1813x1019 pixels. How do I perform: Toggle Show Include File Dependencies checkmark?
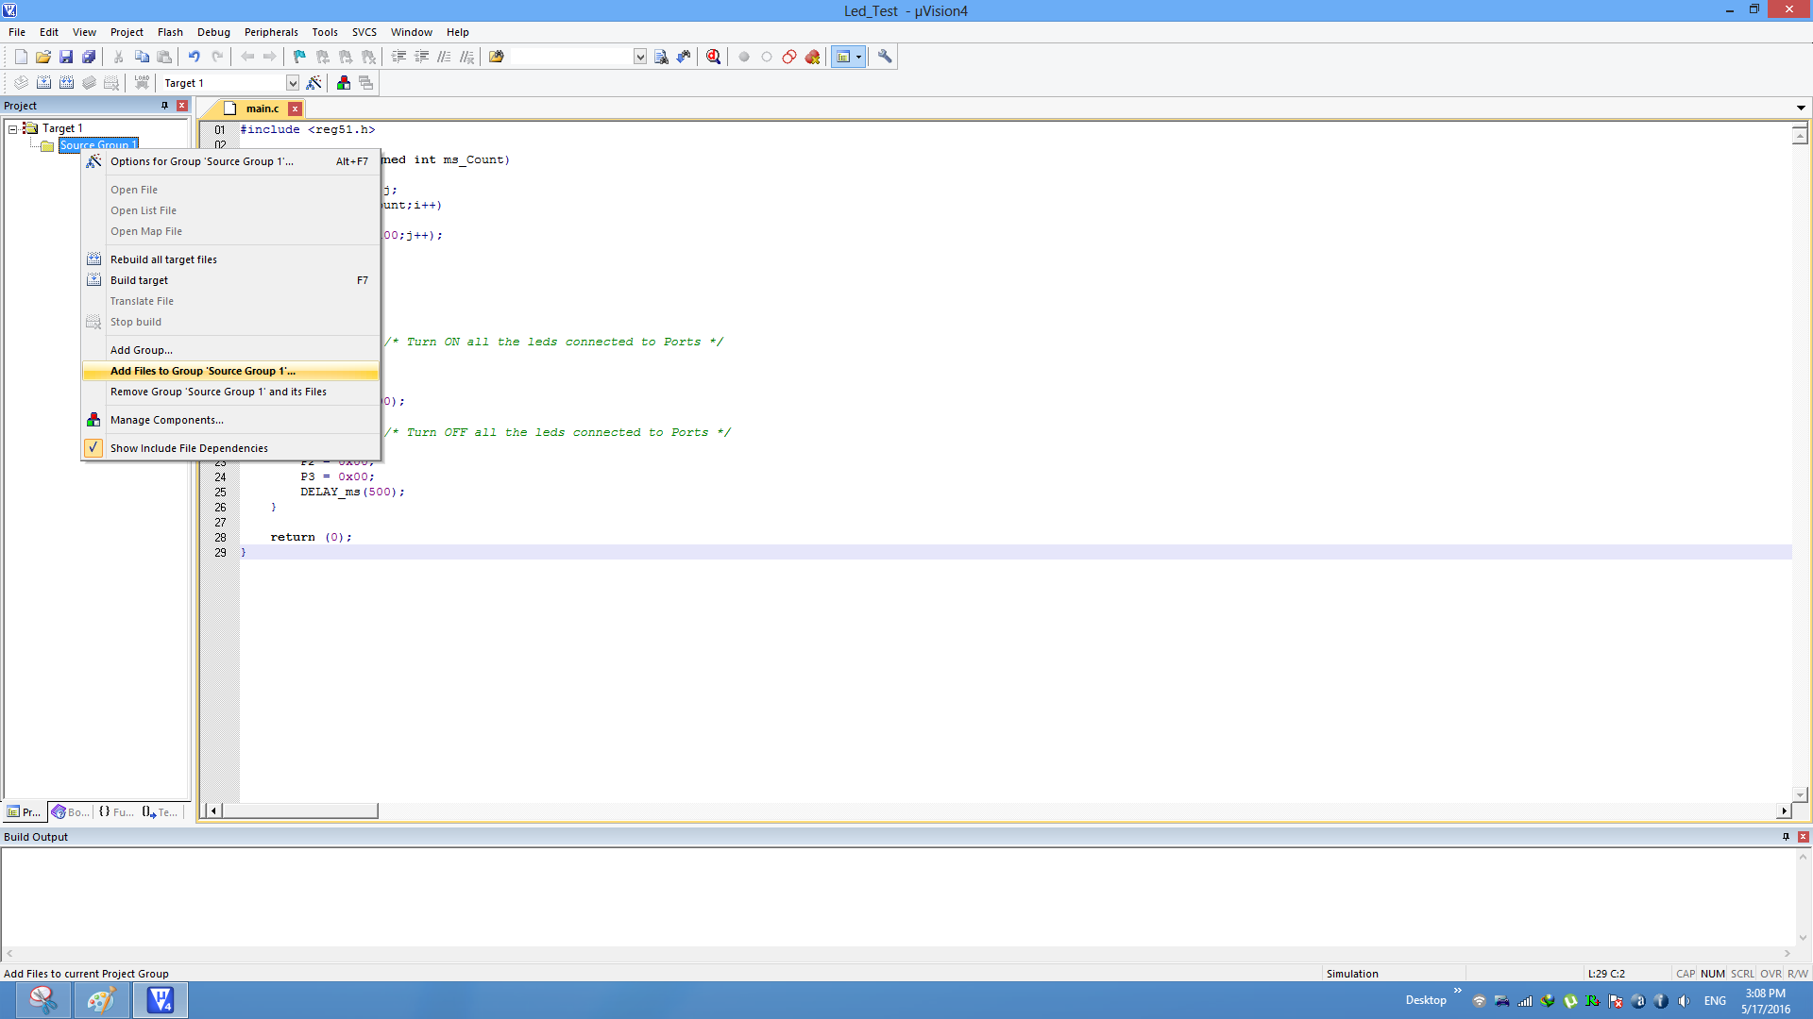coord(93,448)
